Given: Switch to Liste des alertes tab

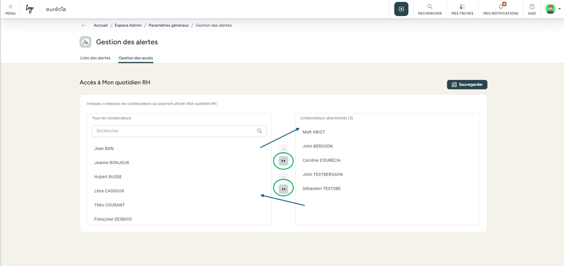Looking at the screenshot, I should [95, 58].
